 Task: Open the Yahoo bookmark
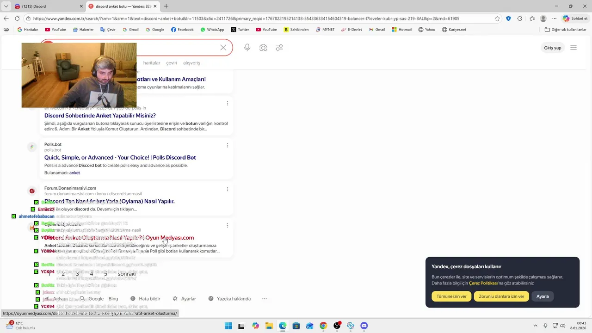click(x=427, y=30)
